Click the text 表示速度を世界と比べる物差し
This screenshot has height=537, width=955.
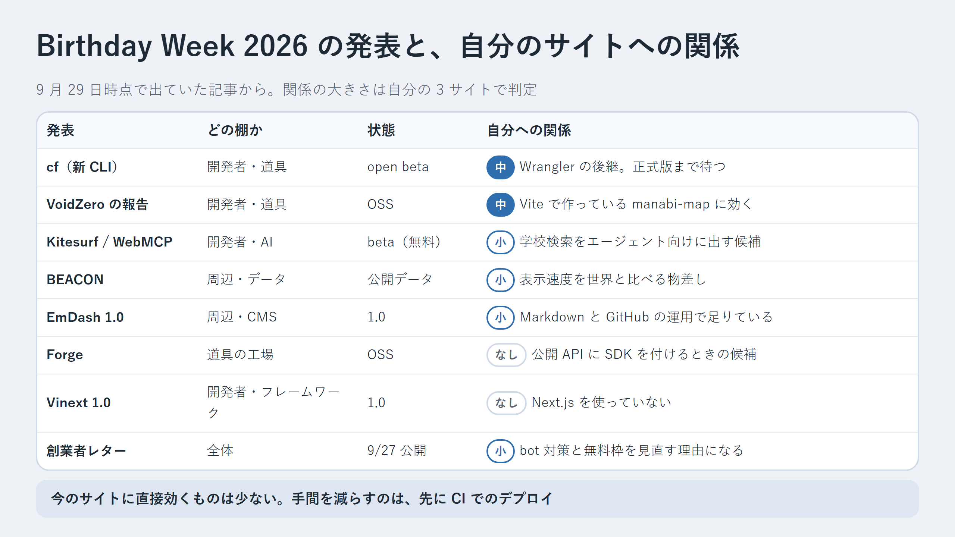coord(613,280)
